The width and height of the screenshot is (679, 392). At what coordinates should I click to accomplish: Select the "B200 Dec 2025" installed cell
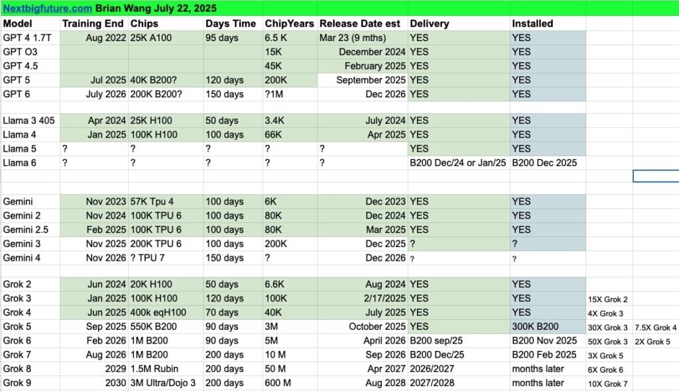click(548, 163)
